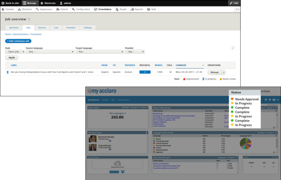Click the Back to site arrow icon
281x180 pixels.
point(3,3)
